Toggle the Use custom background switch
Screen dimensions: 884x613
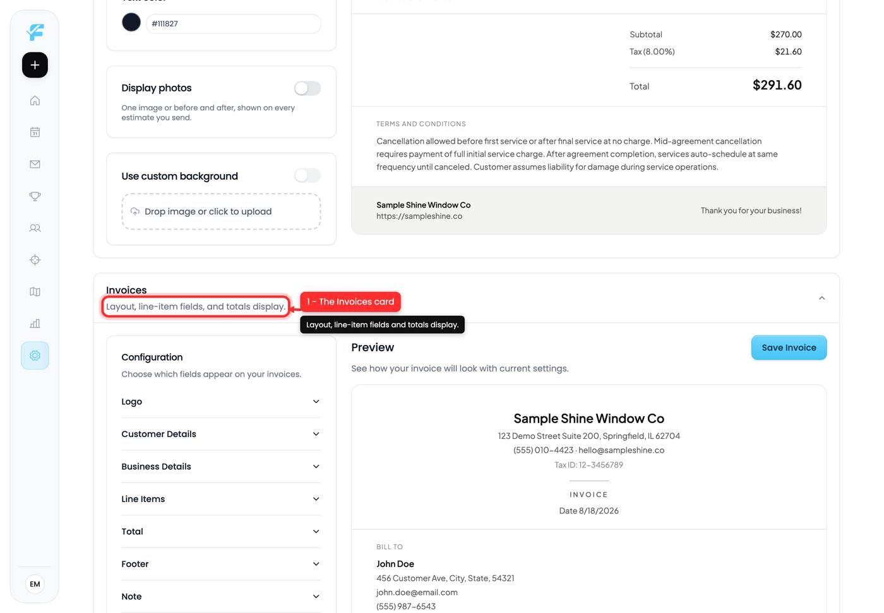(x=308, y=175)
